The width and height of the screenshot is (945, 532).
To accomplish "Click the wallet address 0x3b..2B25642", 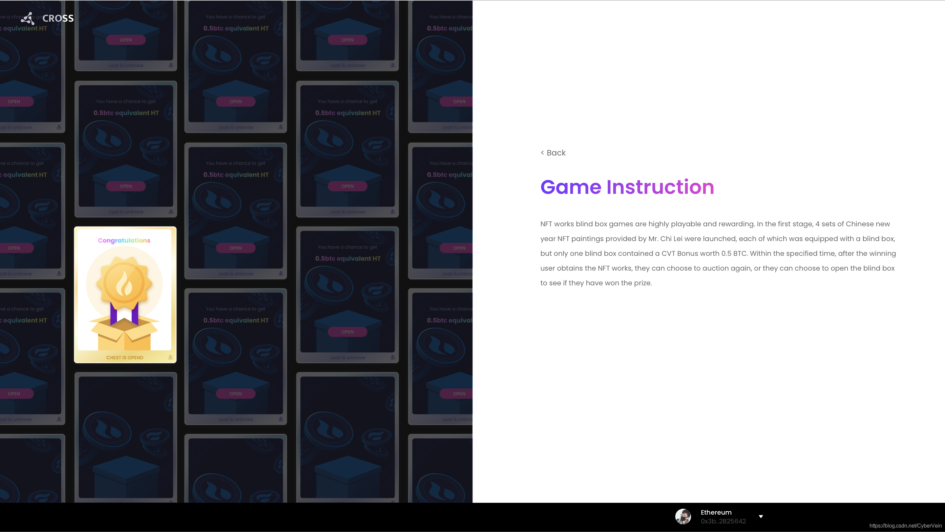I will pyautogui.click(x=723, y=521).
